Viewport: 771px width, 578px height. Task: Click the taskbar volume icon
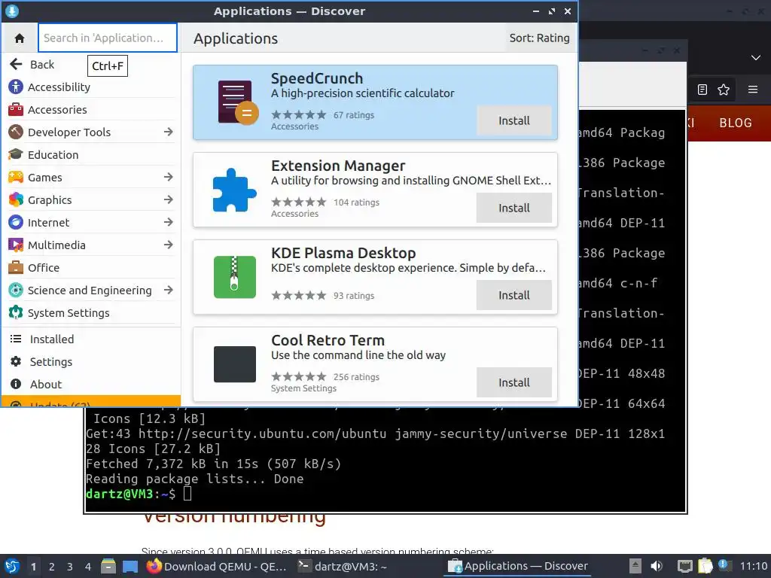click(657, 566)
